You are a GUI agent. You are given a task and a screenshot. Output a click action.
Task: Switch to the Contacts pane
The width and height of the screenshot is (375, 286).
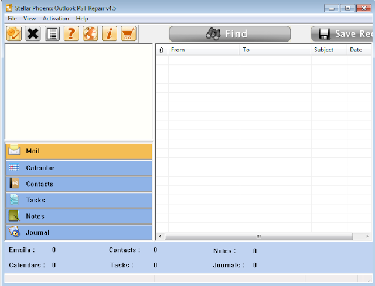79,184
